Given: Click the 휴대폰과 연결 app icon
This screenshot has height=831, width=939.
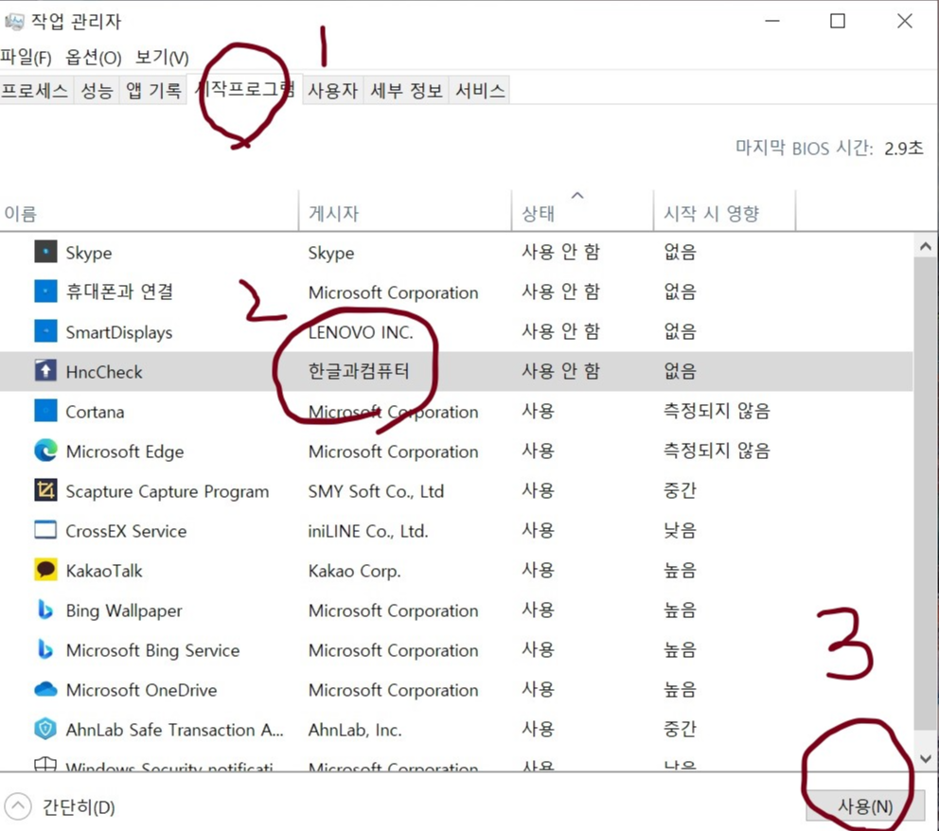Looking at the screenshot, I should pyautogui.click(x=45, y=292).
